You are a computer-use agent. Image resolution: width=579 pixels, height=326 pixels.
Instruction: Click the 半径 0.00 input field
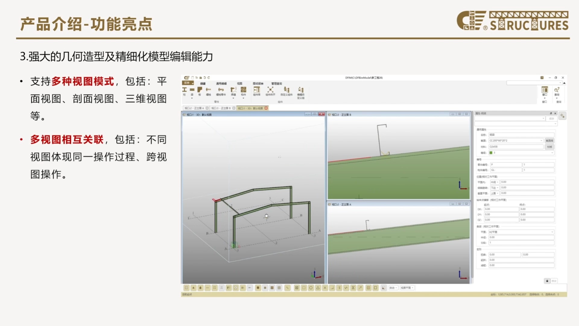521,238
